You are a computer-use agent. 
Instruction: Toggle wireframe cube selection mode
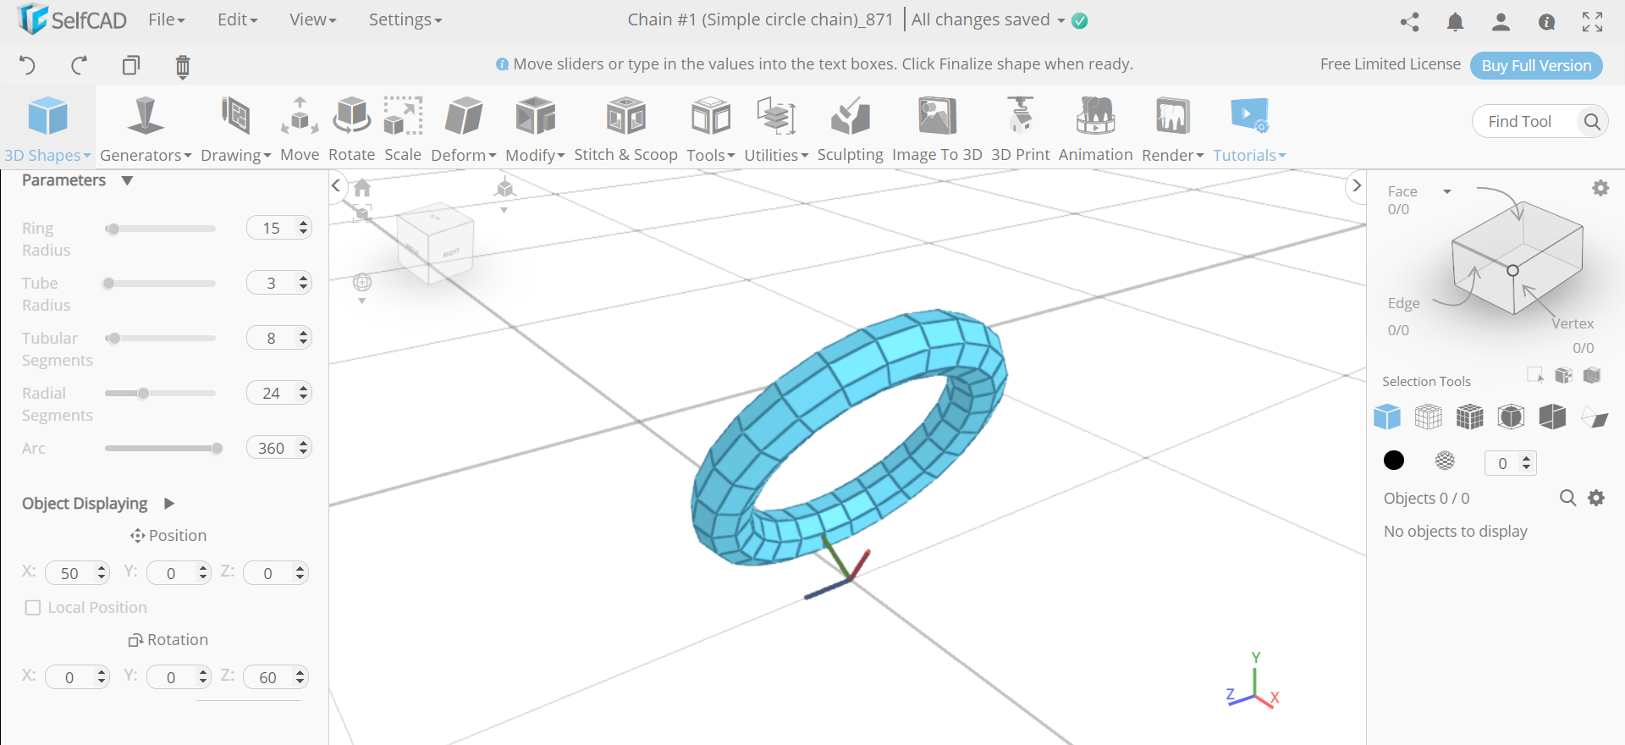pos(1429,417)
